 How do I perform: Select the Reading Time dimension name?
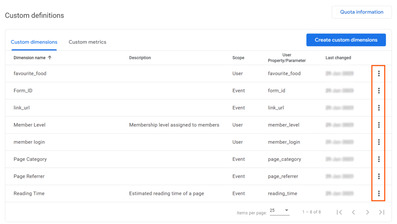click(x=29, y=193)
